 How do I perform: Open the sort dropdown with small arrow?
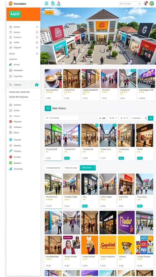tap(113, 118)
